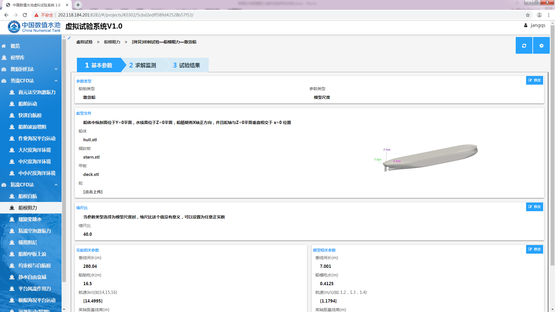
Task: Expand the 数据回归法 menu group
Action: tap(56, 69)
